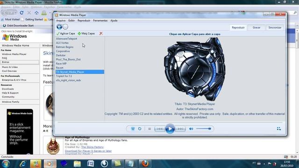Open Windows Media Home nav item
This screenshot has width=299, height=168.
point(15,46)
